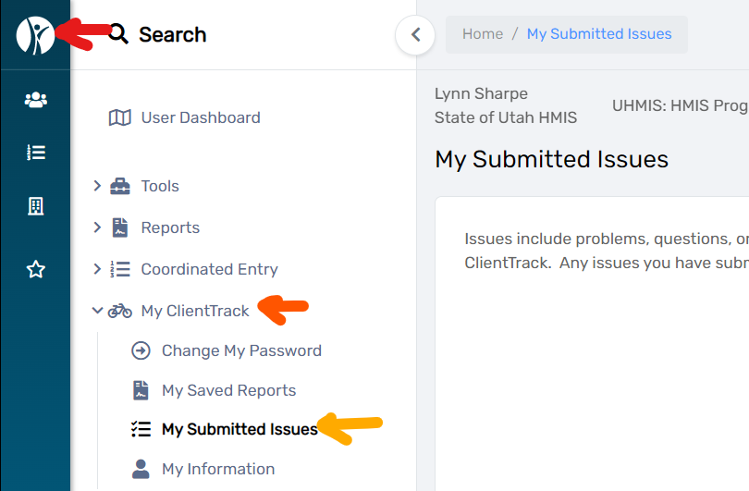Select My Submitted Issues menu item
The height and width of the screenshot is (491, 749).
coord(239,429)
